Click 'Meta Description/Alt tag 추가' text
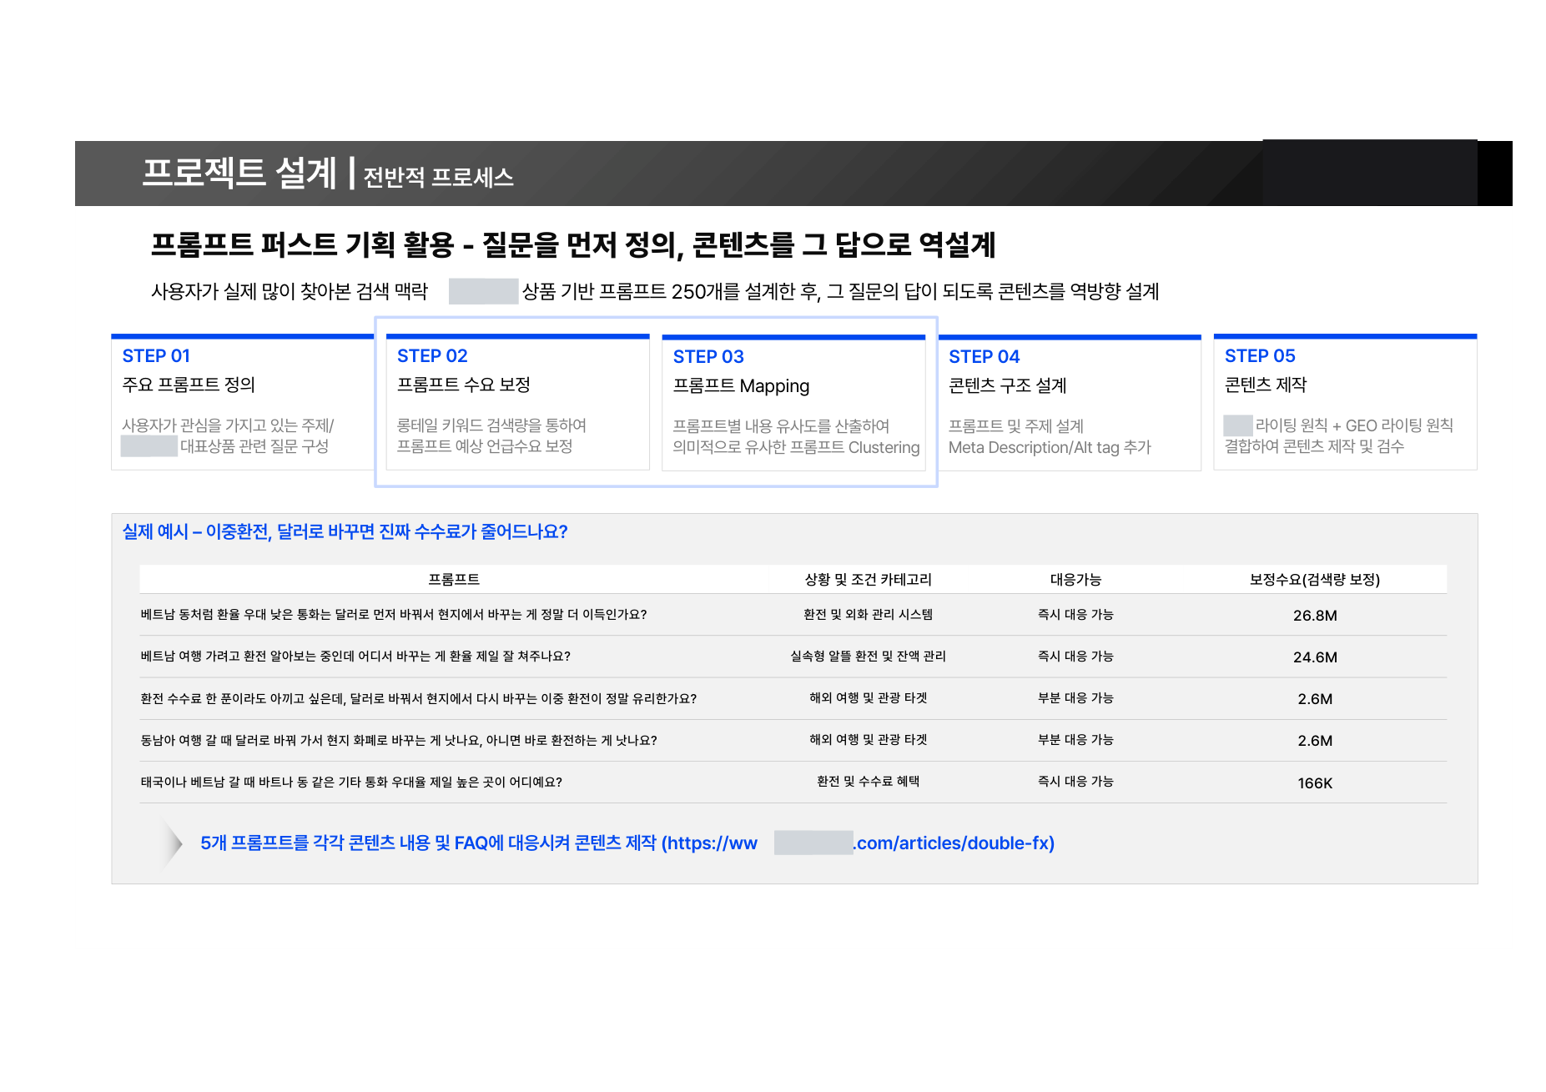1546x1092 pixels. (x=1050, y=448)
